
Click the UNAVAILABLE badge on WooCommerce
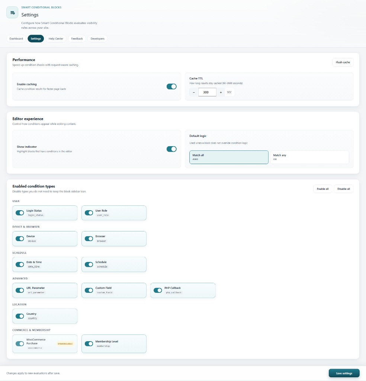tap(65, 343)
